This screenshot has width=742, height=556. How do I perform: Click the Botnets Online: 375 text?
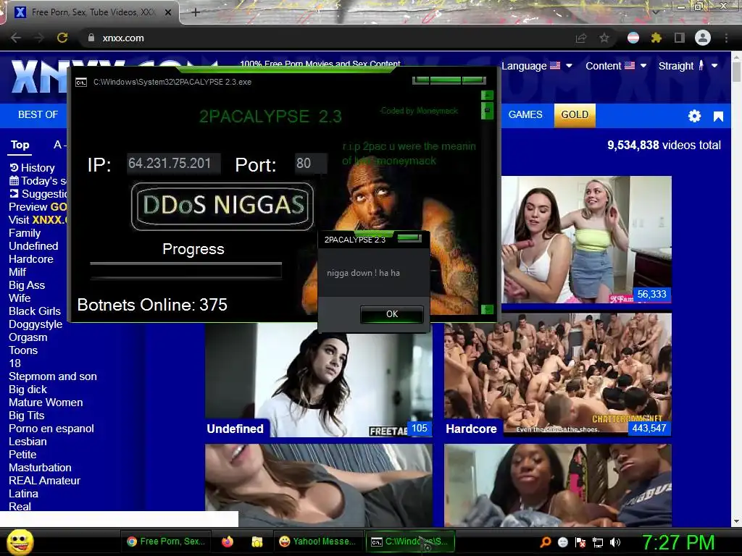coord(152,305)
